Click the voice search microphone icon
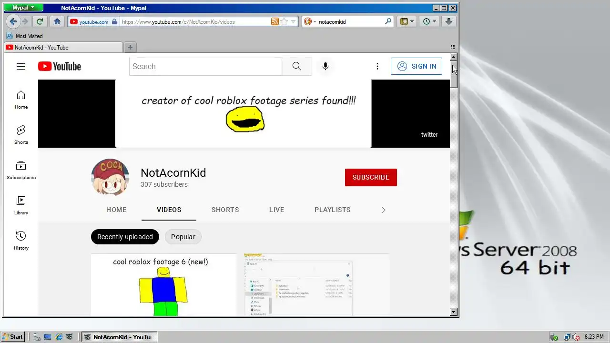 click(325, 66)
